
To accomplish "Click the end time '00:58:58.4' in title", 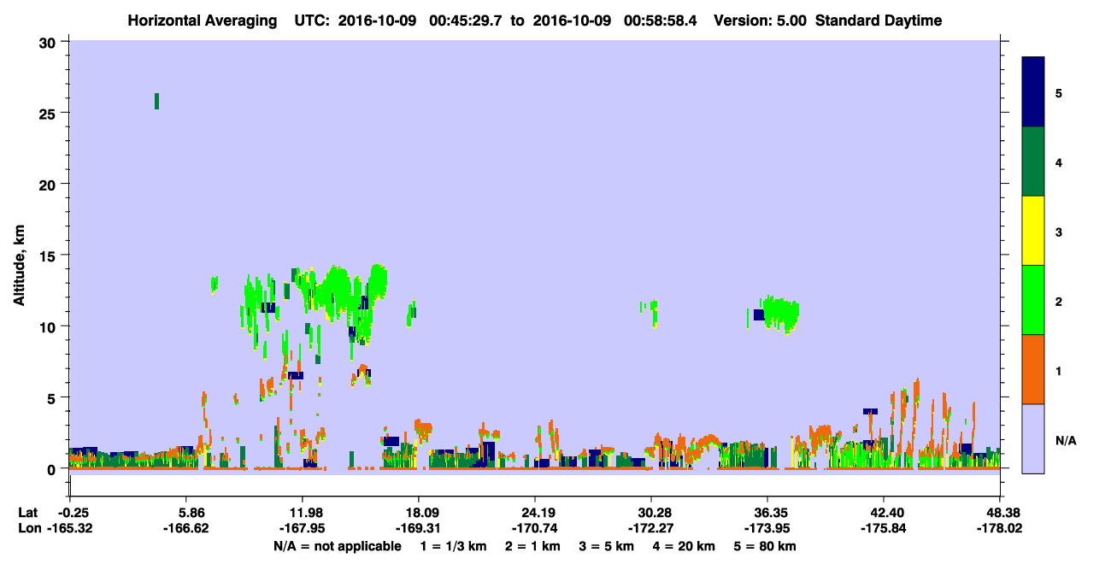I will [660, 21].
